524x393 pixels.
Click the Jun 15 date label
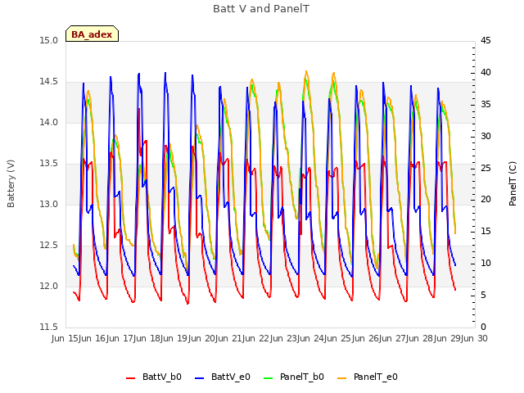(x=65, y=338)
